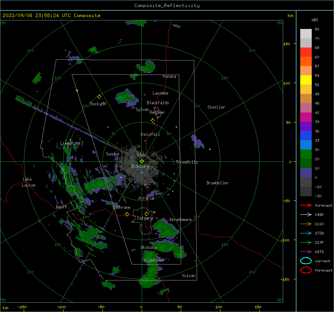Click the RedDeer city label
The height and width of the screenshot is (312, 334).
[x=157, y=112]
